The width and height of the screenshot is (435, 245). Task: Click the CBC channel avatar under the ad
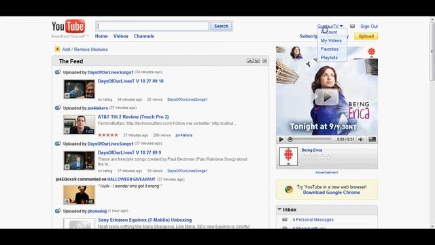(288, 157)
